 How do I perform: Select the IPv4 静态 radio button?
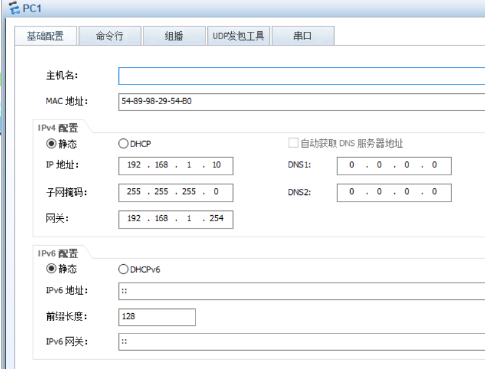(x=52, y=143)
